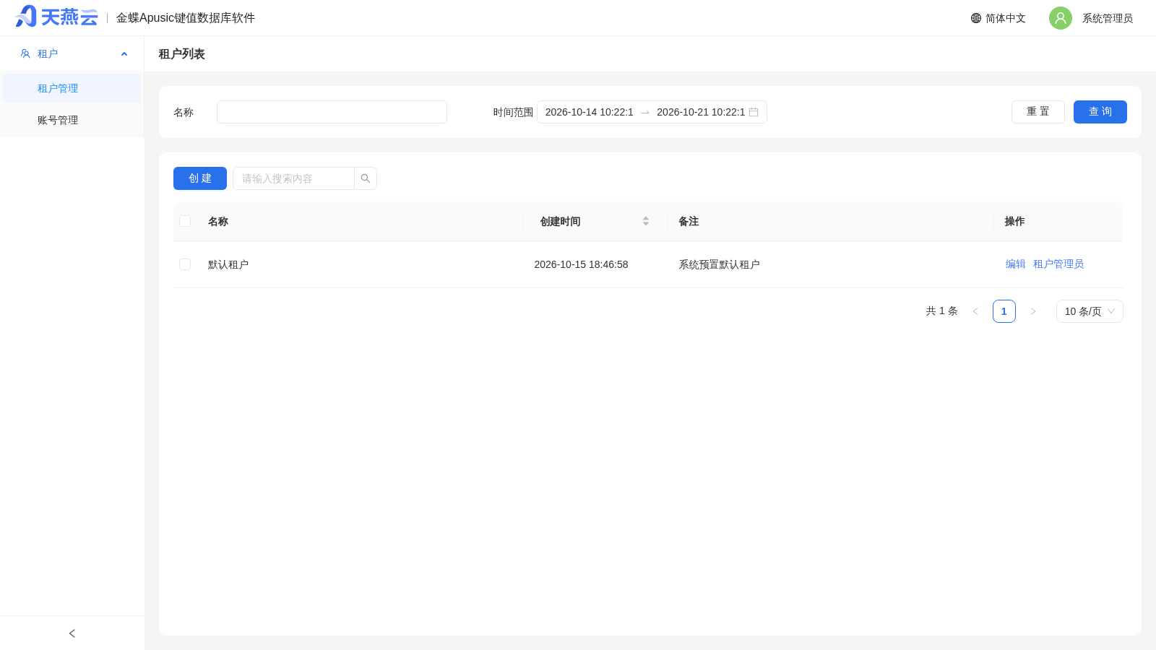Sort by 创建时间 using the sort arrows
The height and width of the screenshot is (650, 1156).
tap(646, 221)
